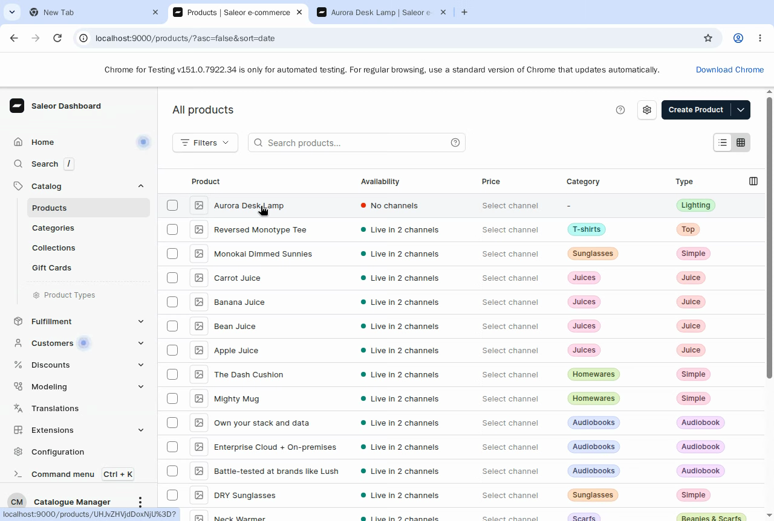Bookmark this page with the star icon
Image resolution: width=774 pixels, height=521 pixels.
click(x=708, y=38)
